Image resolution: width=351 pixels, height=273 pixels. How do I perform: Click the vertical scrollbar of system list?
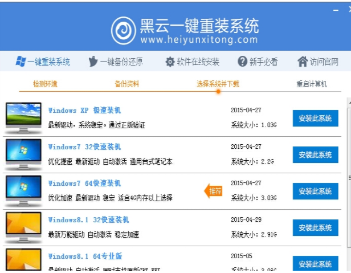349,178
